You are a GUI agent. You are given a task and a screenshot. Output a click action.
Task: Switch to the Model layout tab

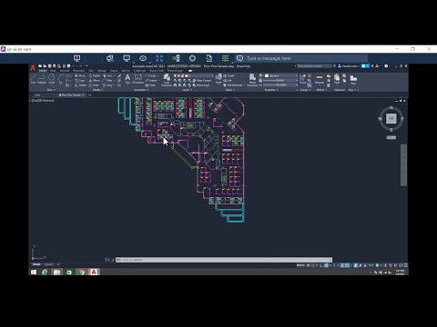point(36,264)
